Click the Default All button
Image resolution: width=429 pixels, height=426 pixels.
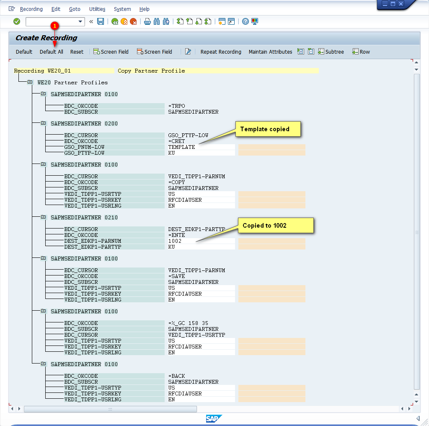pyautogui.click(x=52, y=52)
